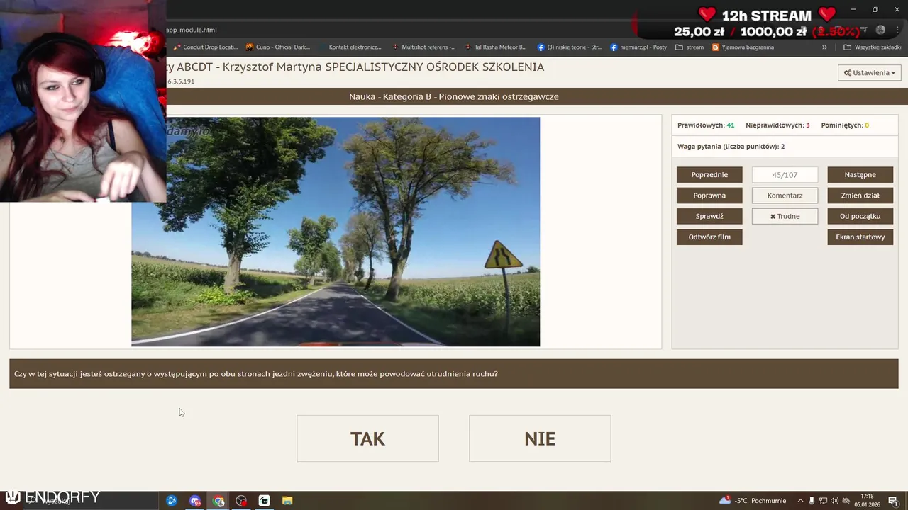This screenshot has height=510, width=908.
Task: Open Conduit Drop Locati... bookmark
Action: [x=205, y=47]
